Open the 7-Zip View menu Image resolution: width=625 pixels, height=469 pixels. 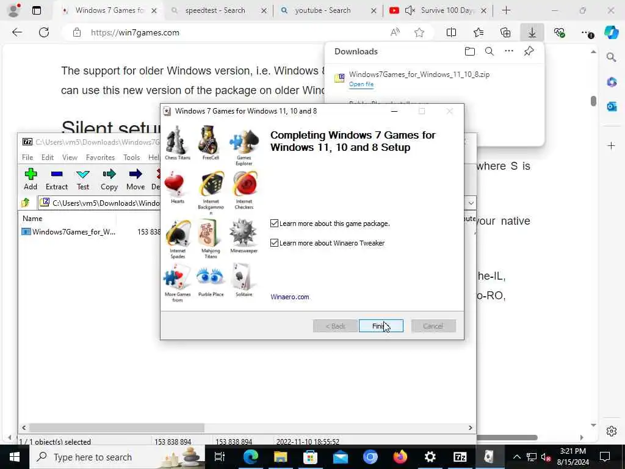[x=70, y=158]
